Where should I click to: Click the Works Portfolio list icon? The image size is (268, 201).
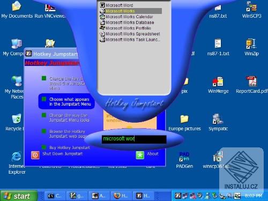(x=102, y=28)
